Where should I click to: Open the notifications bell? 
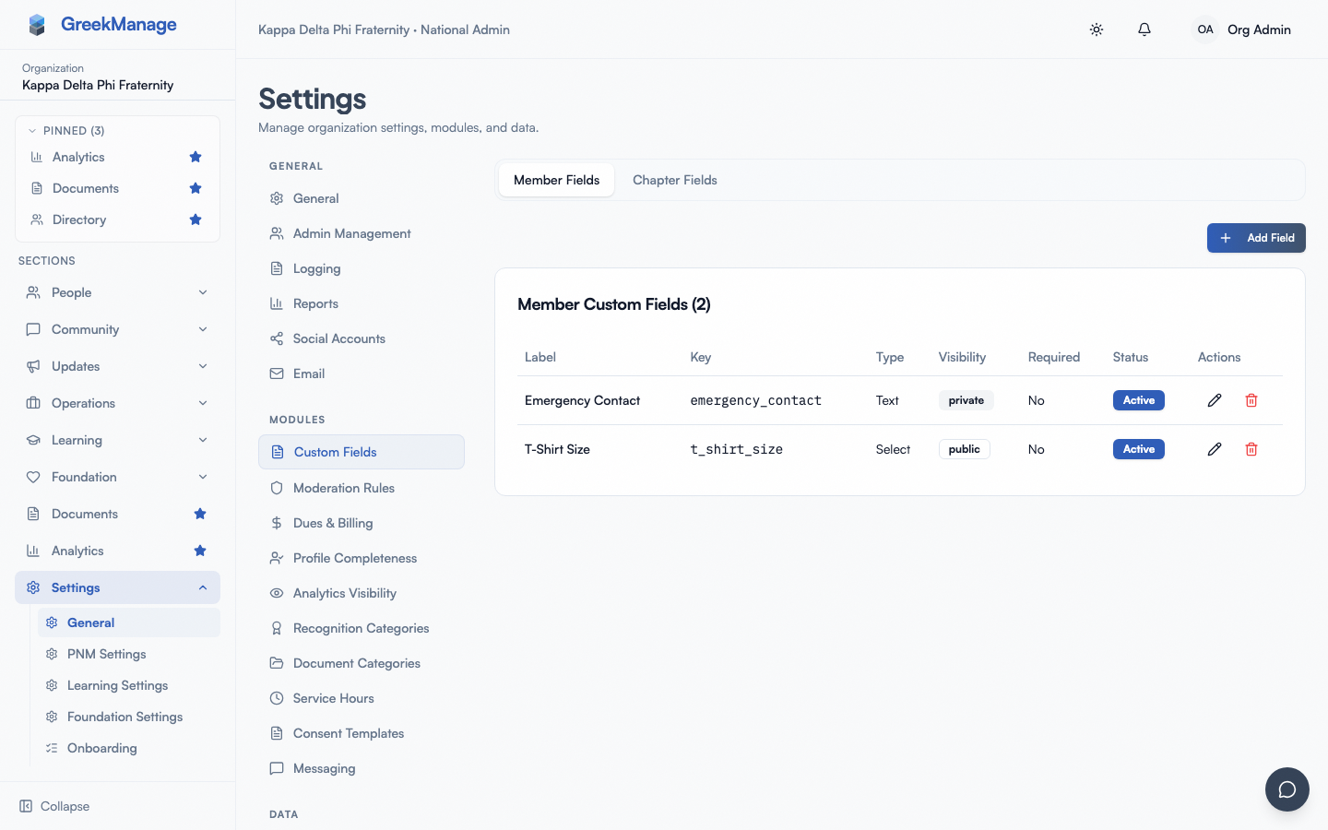1144,30
